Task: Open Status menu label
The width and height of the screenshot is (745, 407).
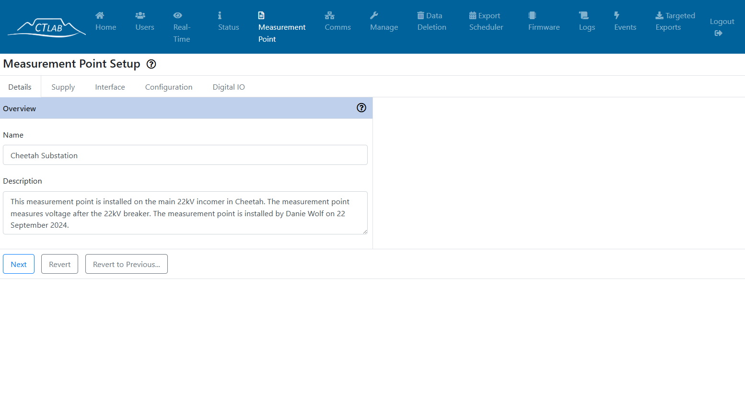Action: click(x=228, y=27)
